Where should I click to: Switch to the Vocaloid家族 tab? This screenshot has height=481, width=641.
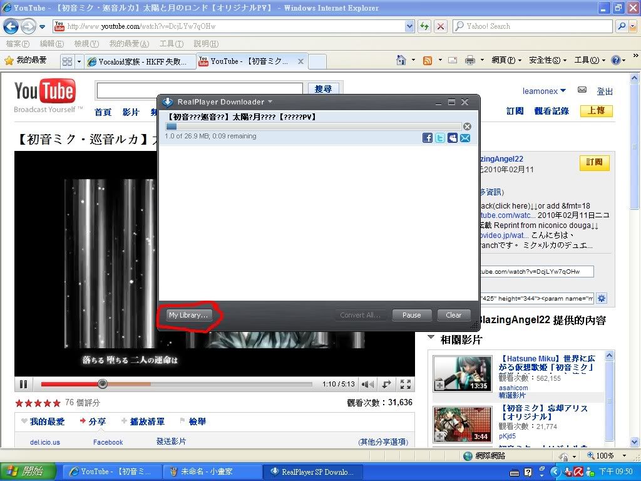140,62
